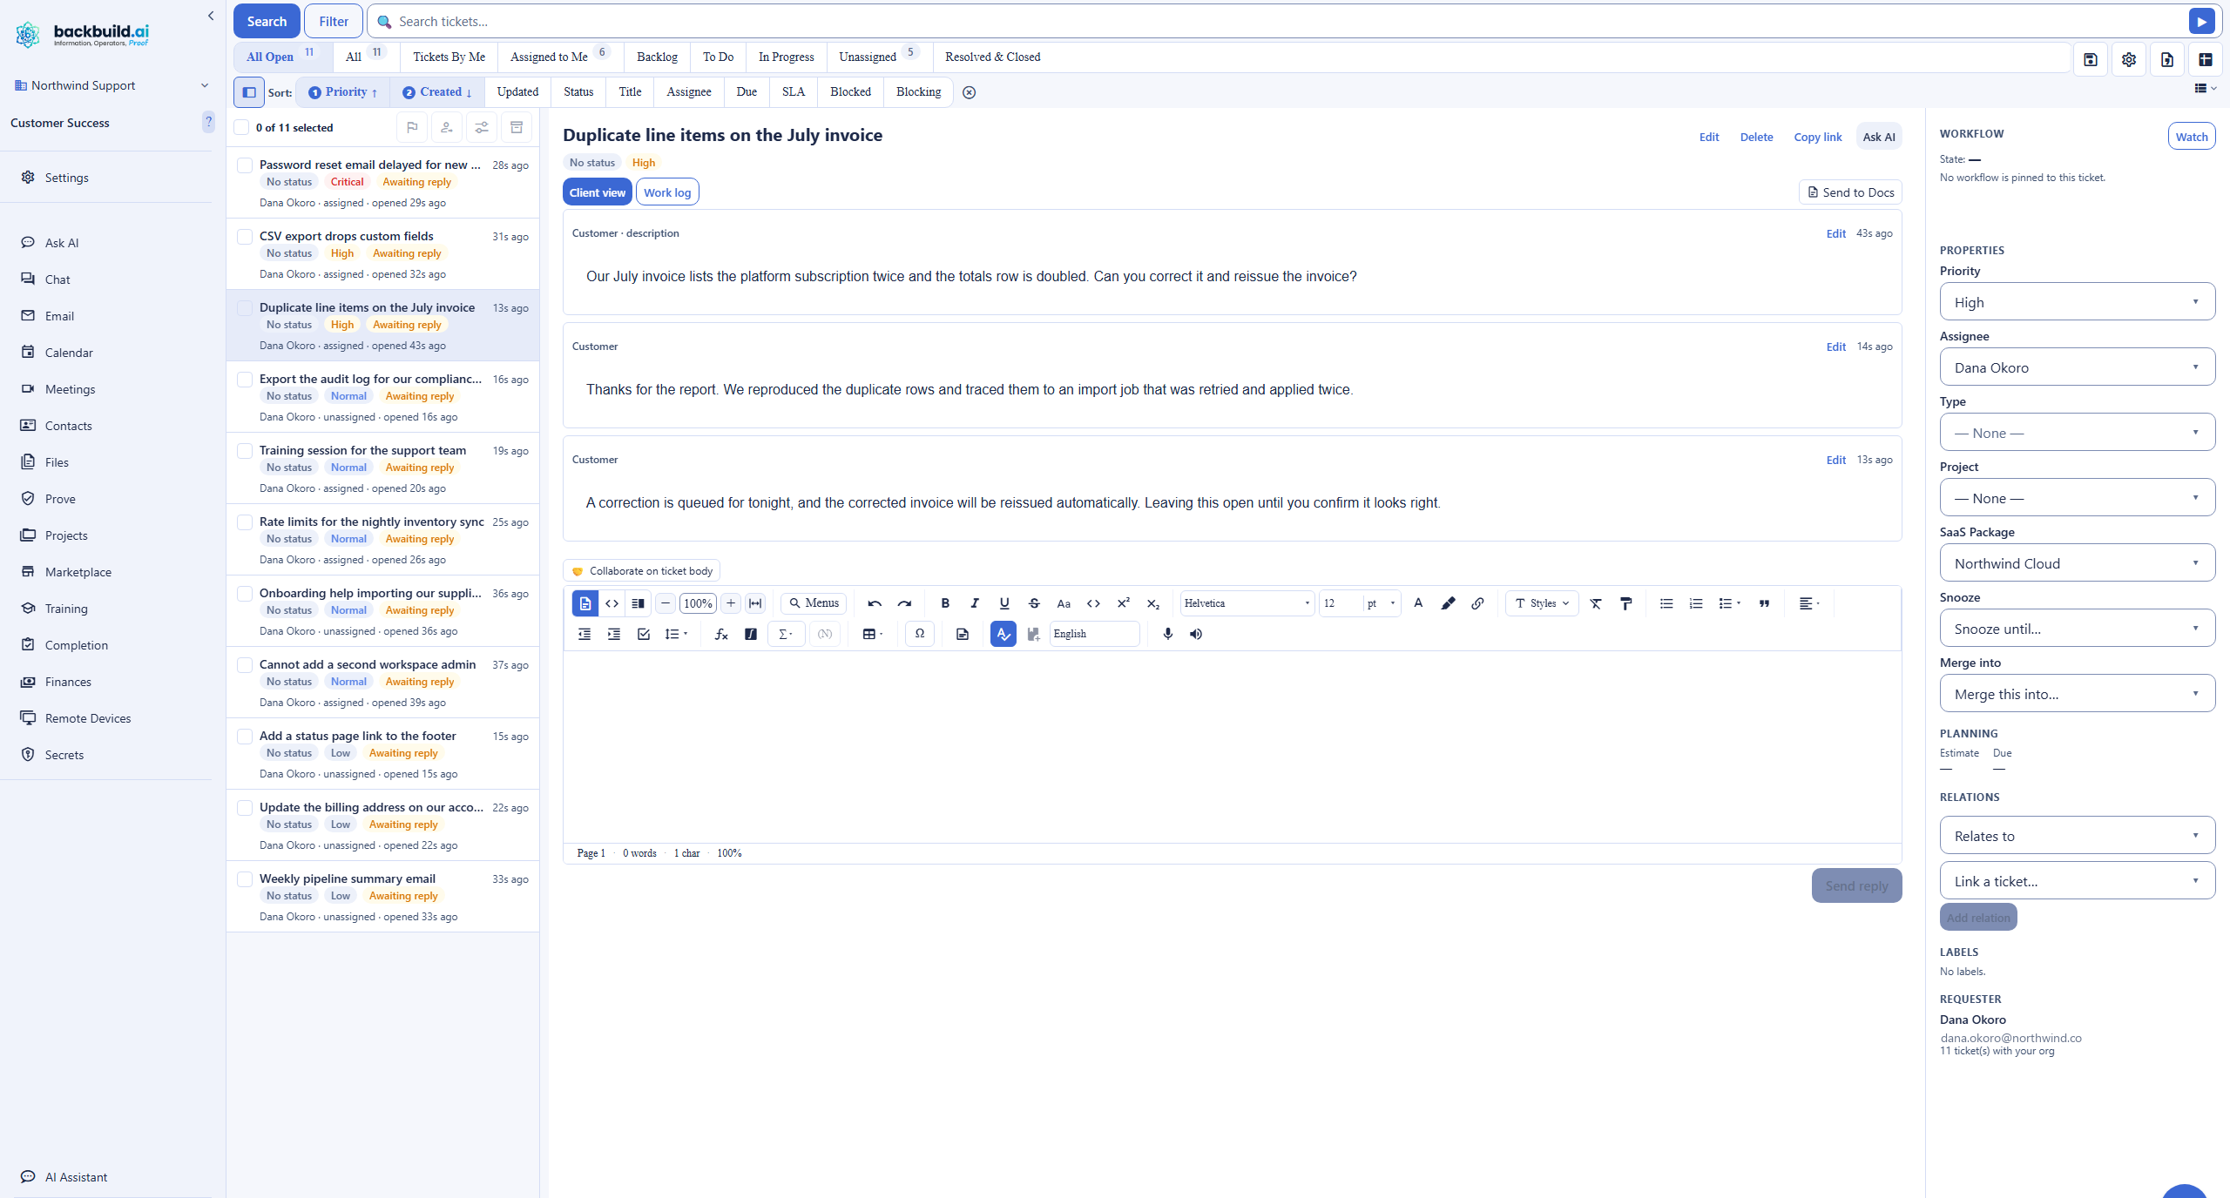
Task: Insert a hyperlink with link icon
Action: click(x=1477, y=603)
